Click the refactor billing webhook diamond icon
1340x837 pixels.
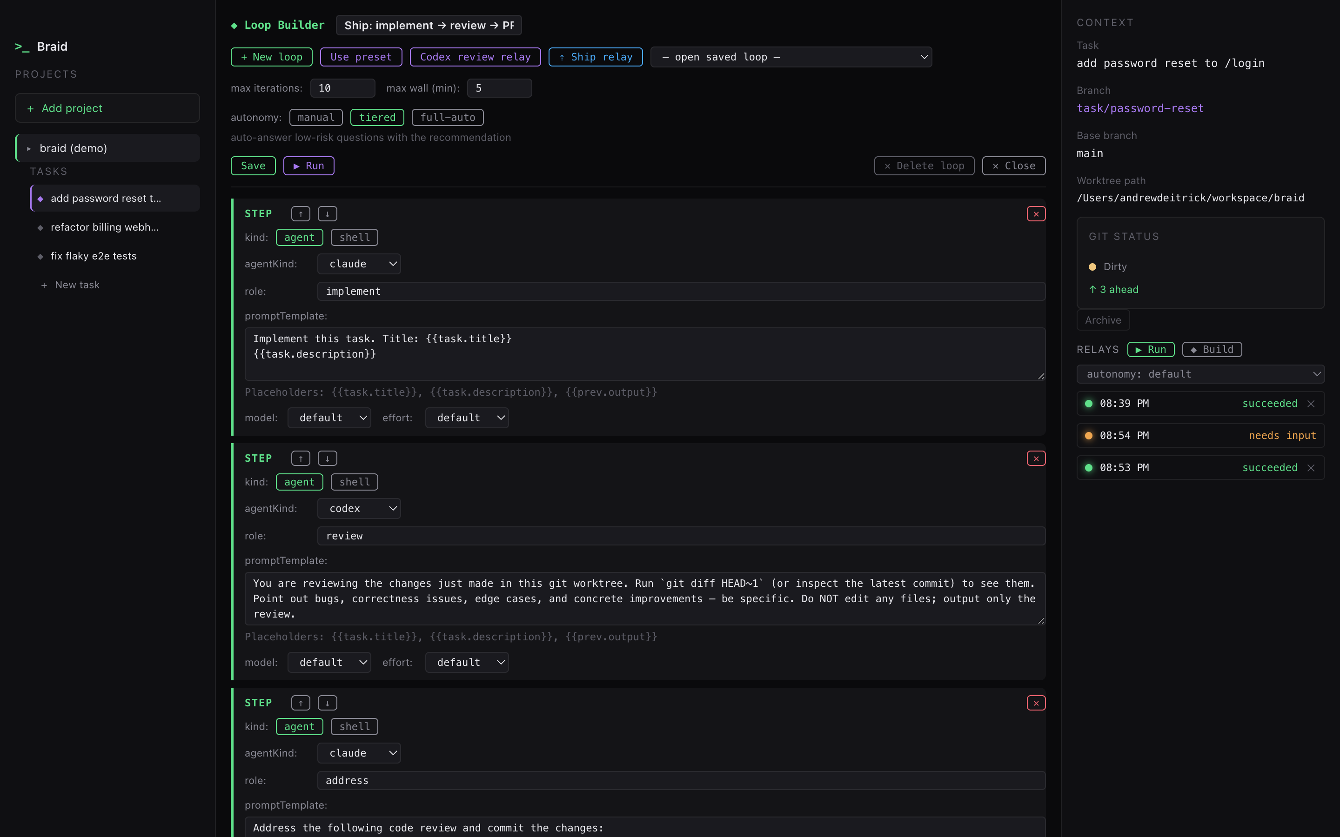(40, 227)
